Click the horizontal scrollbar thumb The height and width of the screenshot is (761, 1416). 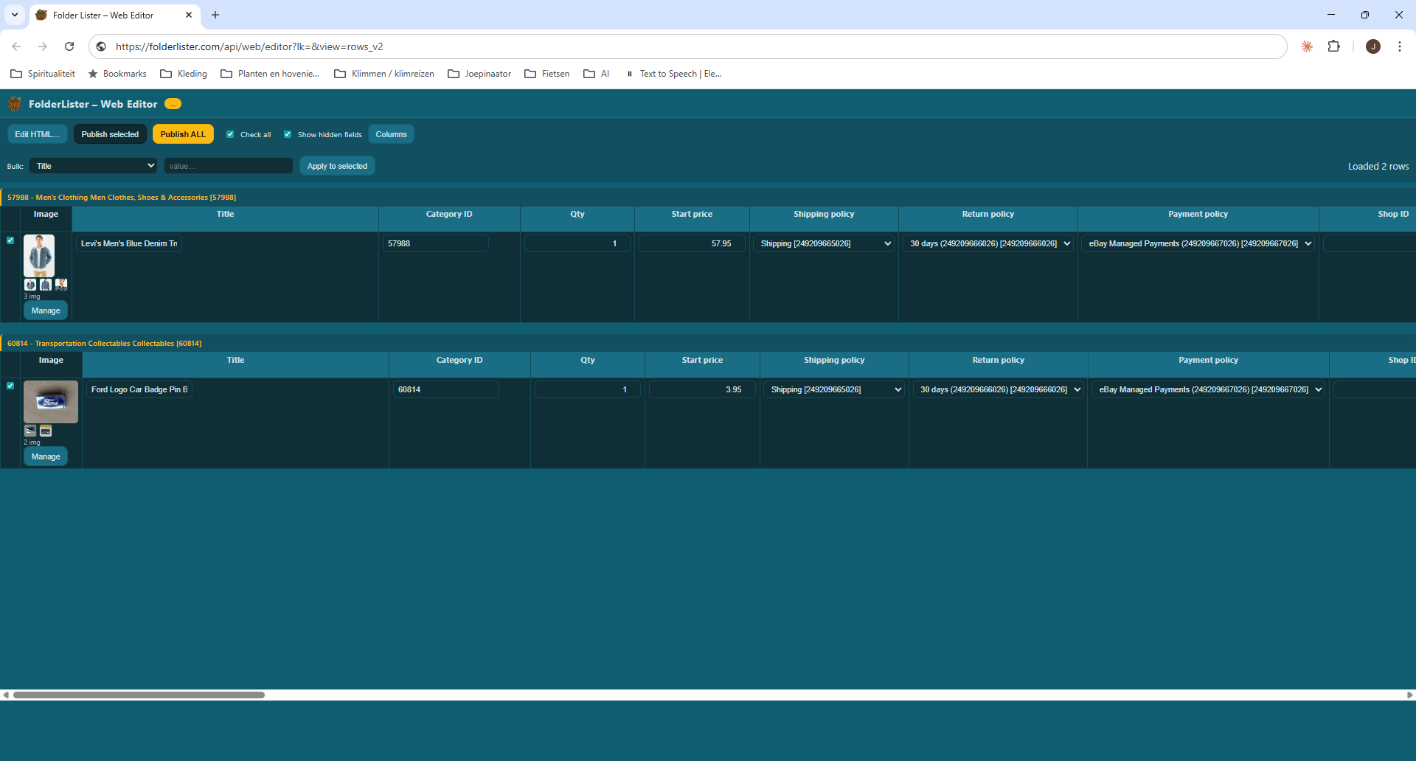(x=139, y=695)
